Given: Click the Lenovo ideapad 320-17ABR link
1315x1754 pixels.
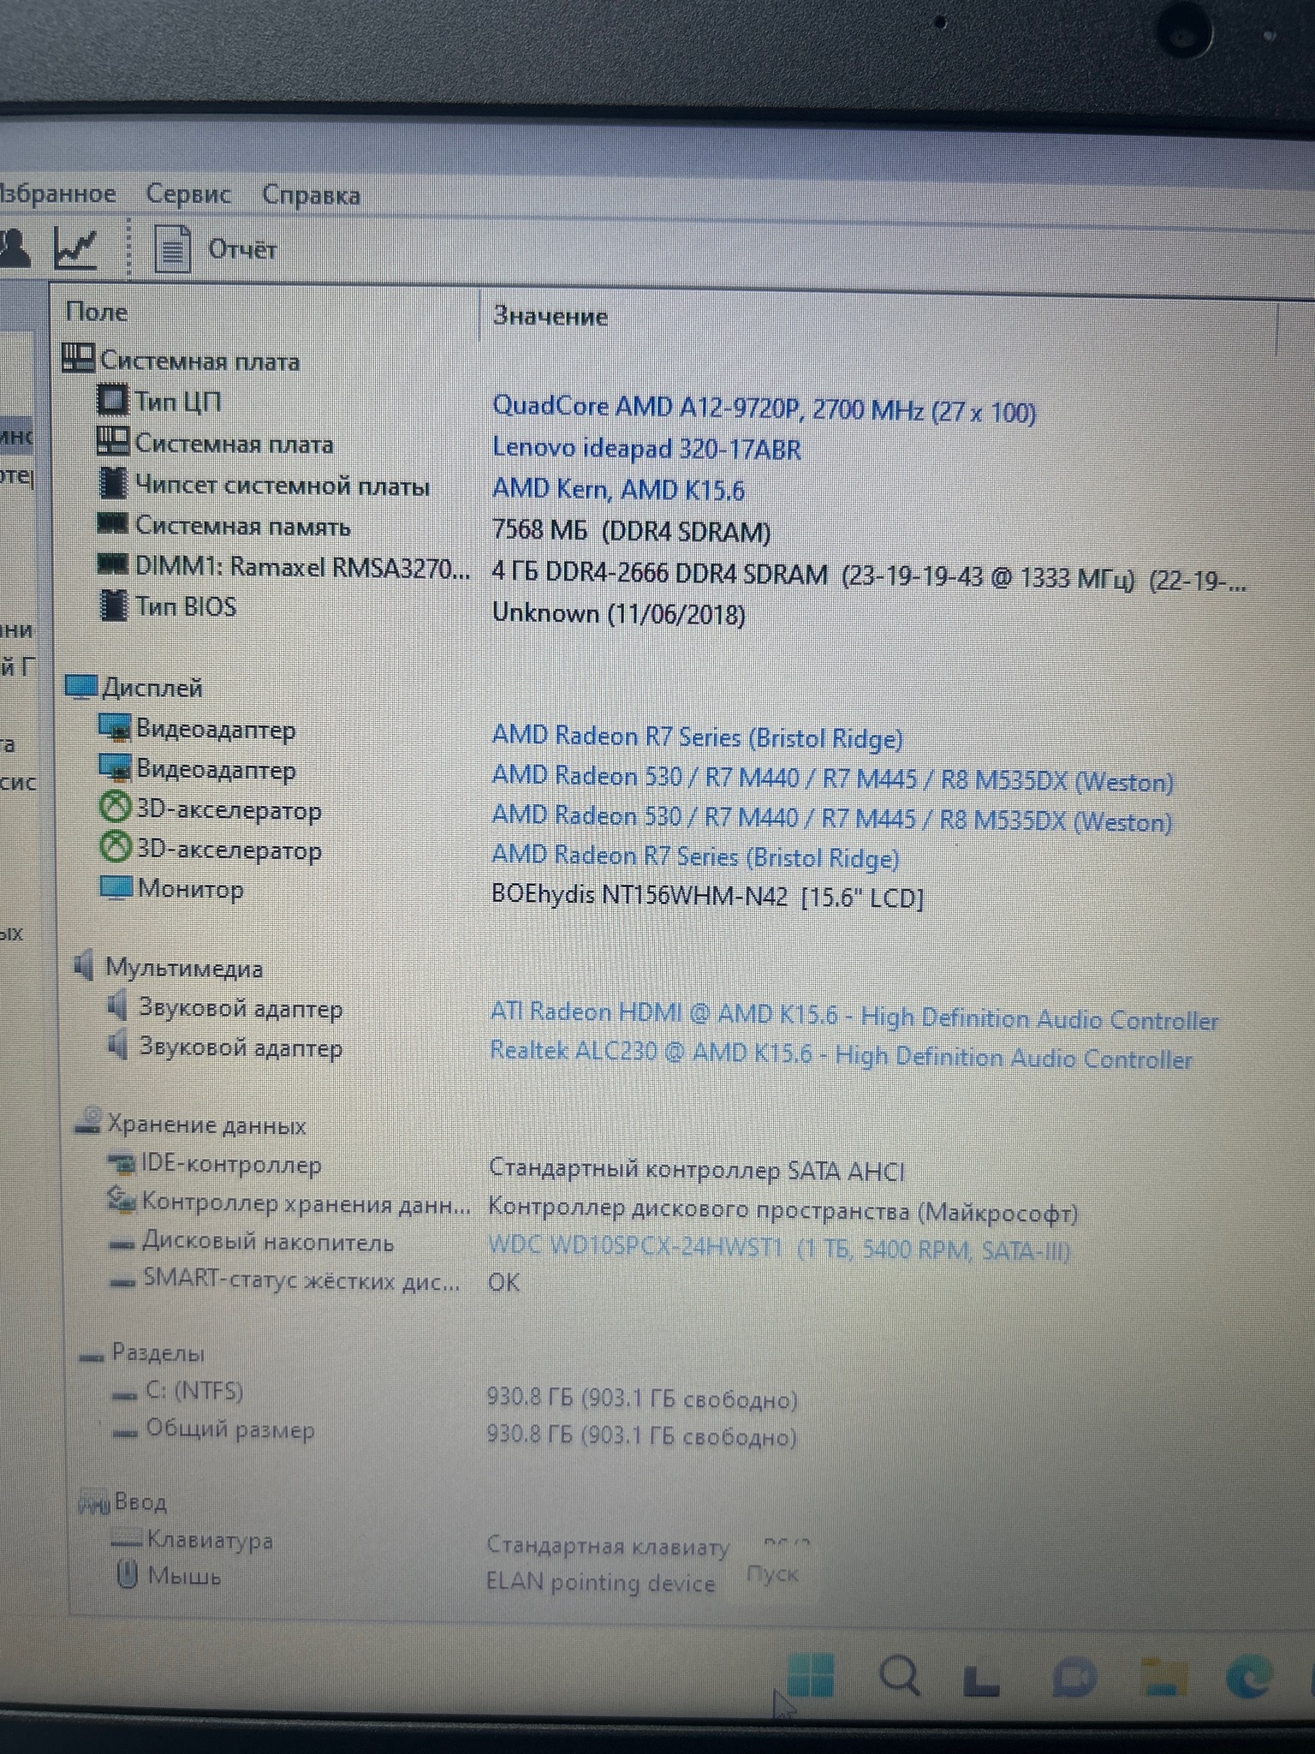Looking at the screenshot, I should [x=646, y=449].
